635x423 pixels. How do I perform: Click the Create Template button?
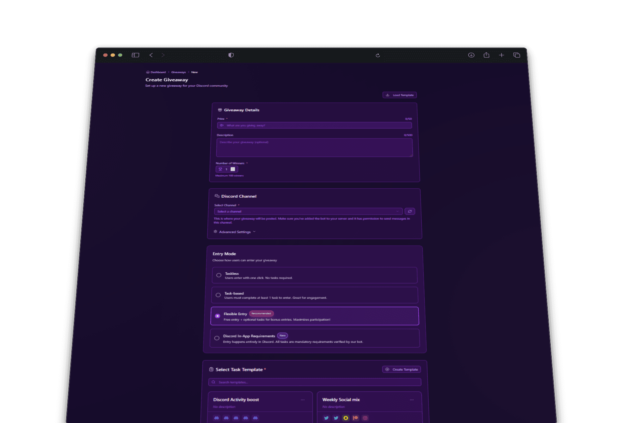402,369
